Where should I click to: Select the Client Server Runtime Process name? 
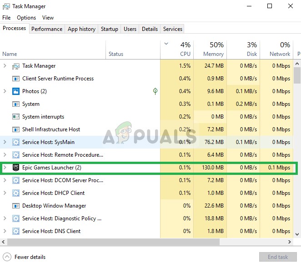(58, 79)
